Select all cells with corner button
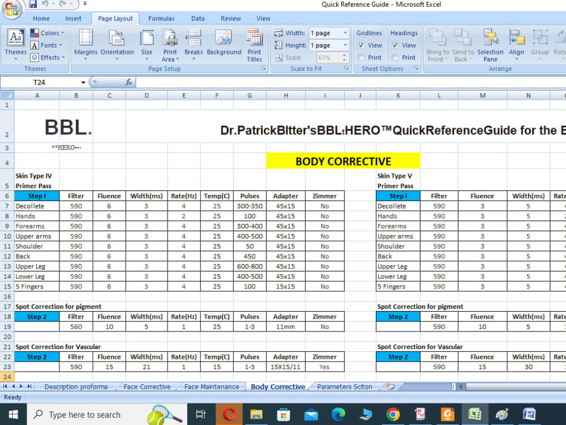The height and width of the screenshot is (425, 566). [7, 95]
